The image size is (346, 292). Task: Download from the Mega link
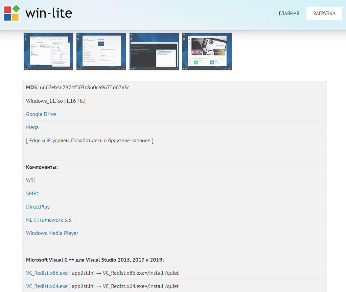(x=32, y=127)
